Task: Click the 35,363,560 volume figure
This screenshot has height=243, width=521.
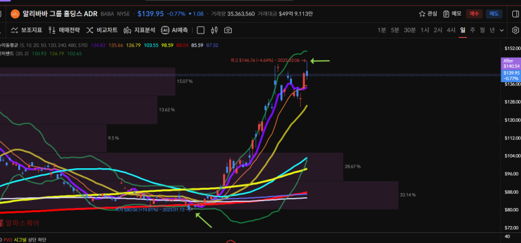Action: click(x=241, y=14)
